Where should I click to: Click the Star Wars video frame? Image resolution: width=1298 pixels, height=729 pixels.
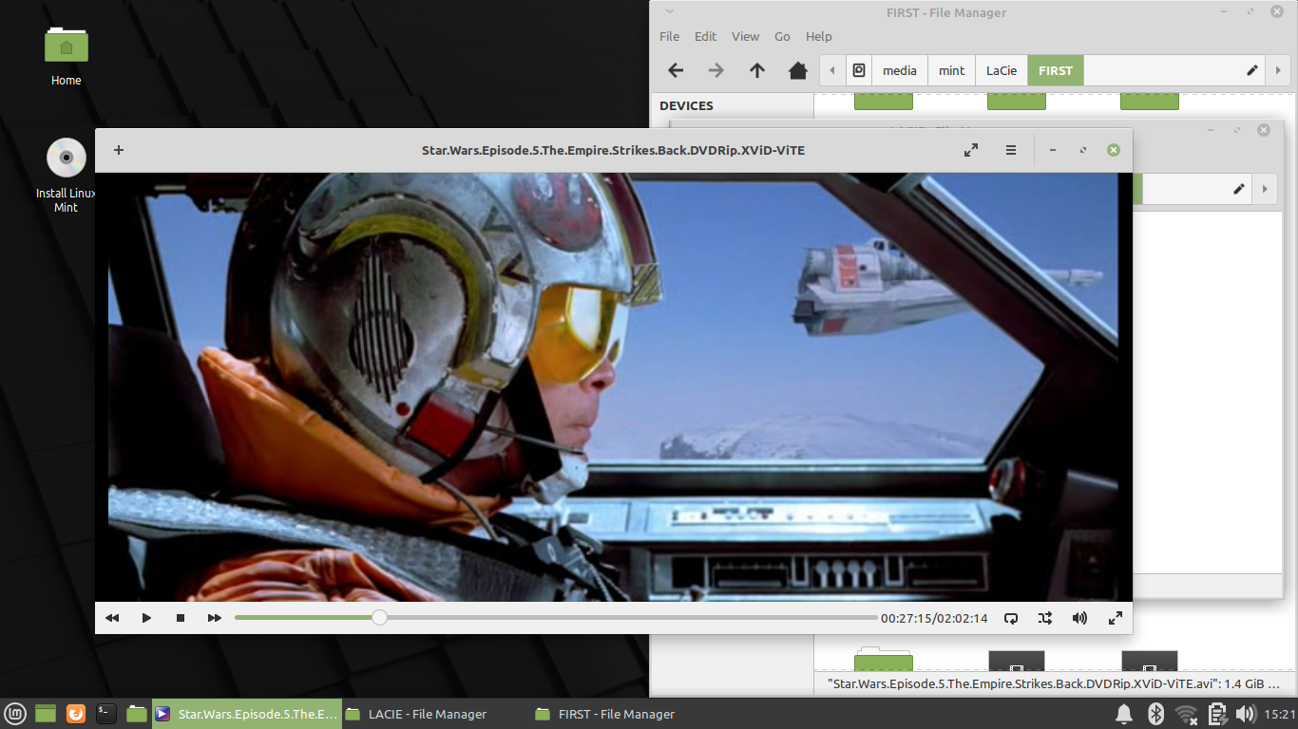coord(614,387)
